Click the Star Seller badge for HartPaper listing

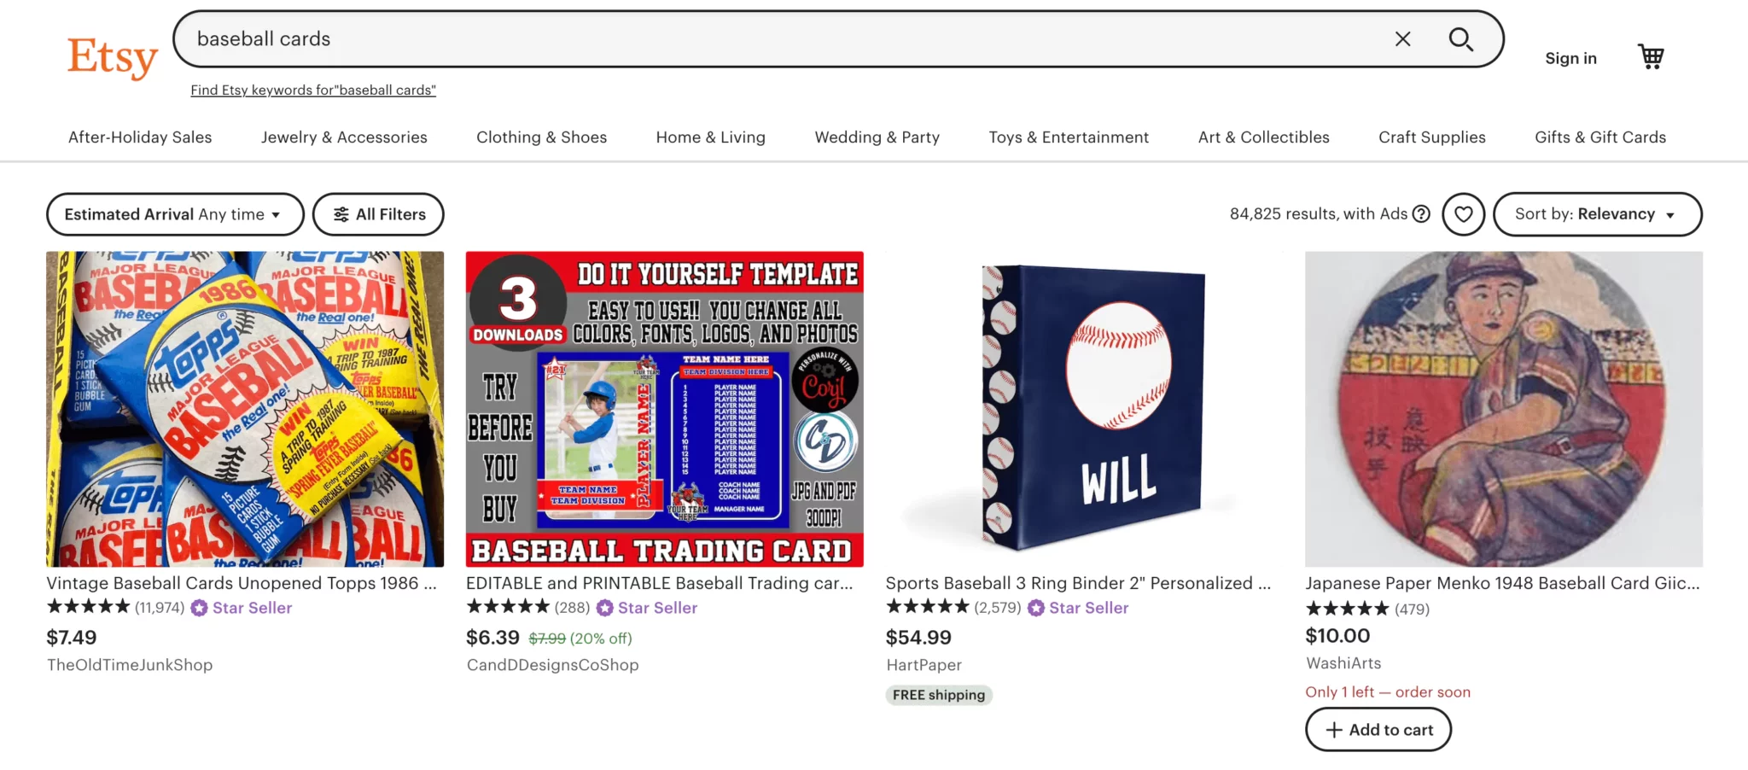pos(1078,608)
